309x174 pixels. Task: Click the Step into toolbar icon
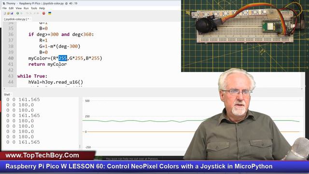click(31, 13)
